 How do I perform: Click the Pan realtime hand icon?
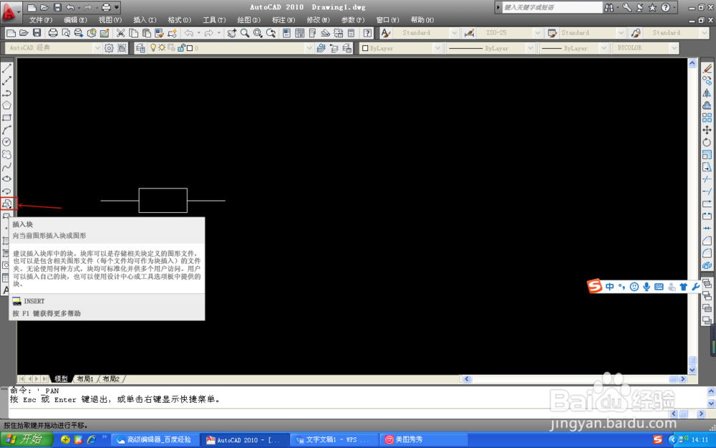pyautogui.click(x=232, y=33)
